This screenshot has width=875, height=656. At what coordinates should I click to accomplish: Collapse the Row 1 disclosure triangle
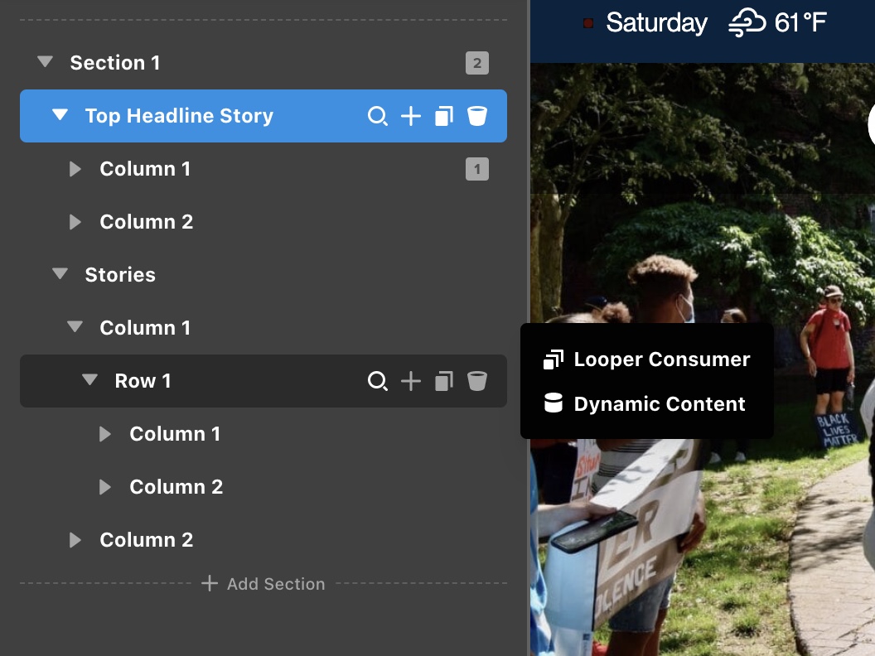pyautogui.click(x=89, y=379)
